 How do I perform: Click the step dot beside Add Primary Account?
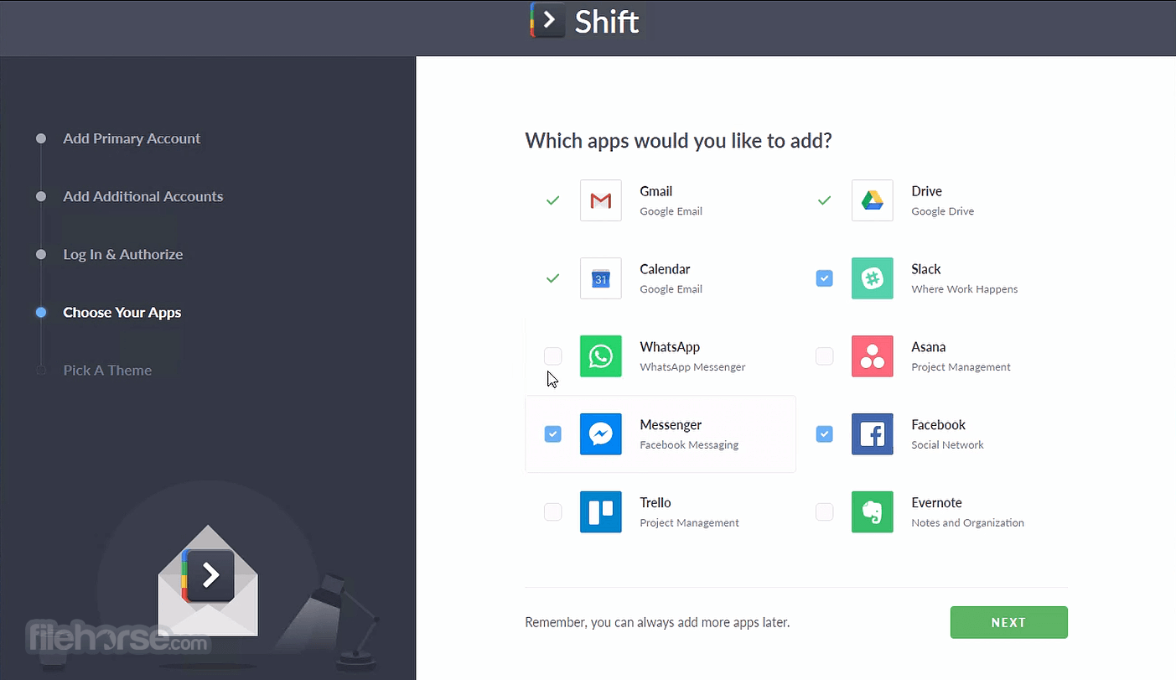tap(41, 139)
